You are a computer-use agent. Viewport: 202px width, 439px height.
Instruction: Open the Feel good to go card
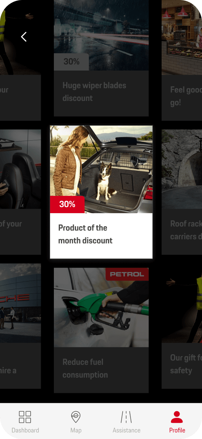(182, 60)
